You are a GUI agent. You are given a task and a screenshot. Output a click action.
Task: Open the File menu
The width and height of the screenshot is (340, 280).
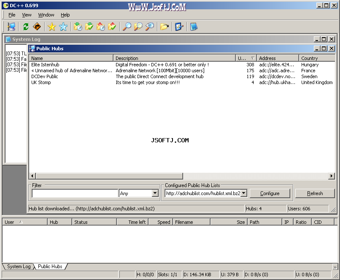click(12, 15)
